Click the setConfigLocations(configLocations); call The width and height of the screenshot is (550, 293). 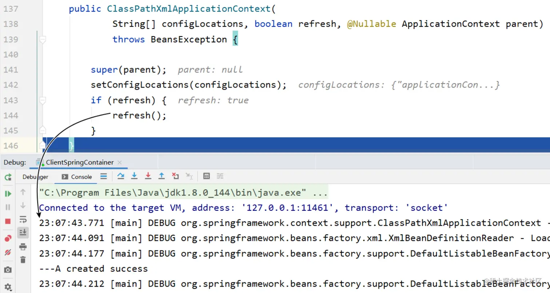tap(189, 85)
